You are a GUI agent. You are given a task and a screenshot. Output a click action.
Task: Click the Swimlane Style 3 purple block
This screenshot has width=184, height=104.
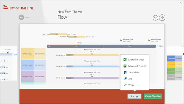click(x=27, y=76)
